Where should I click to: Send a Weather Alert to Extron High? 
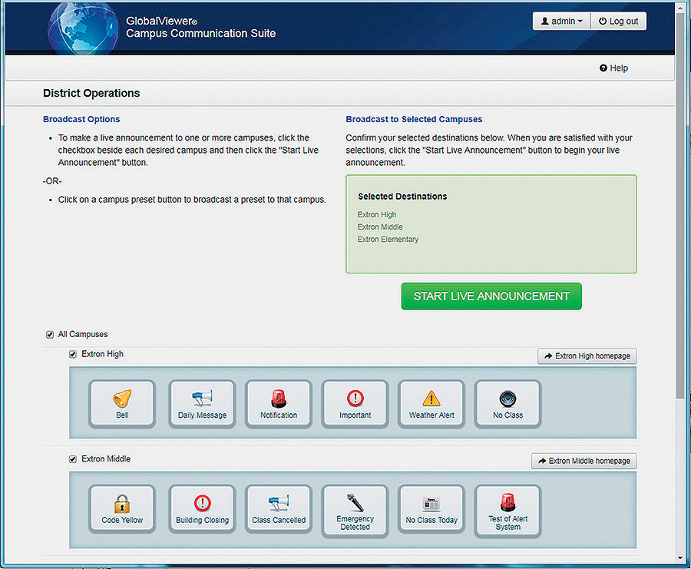point(431,402)
